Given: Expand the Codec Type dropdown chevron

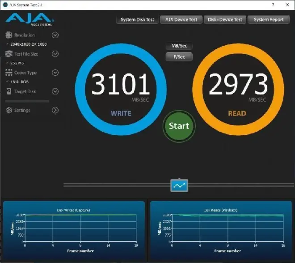Looking at the screenshot, I should (55, 73).
